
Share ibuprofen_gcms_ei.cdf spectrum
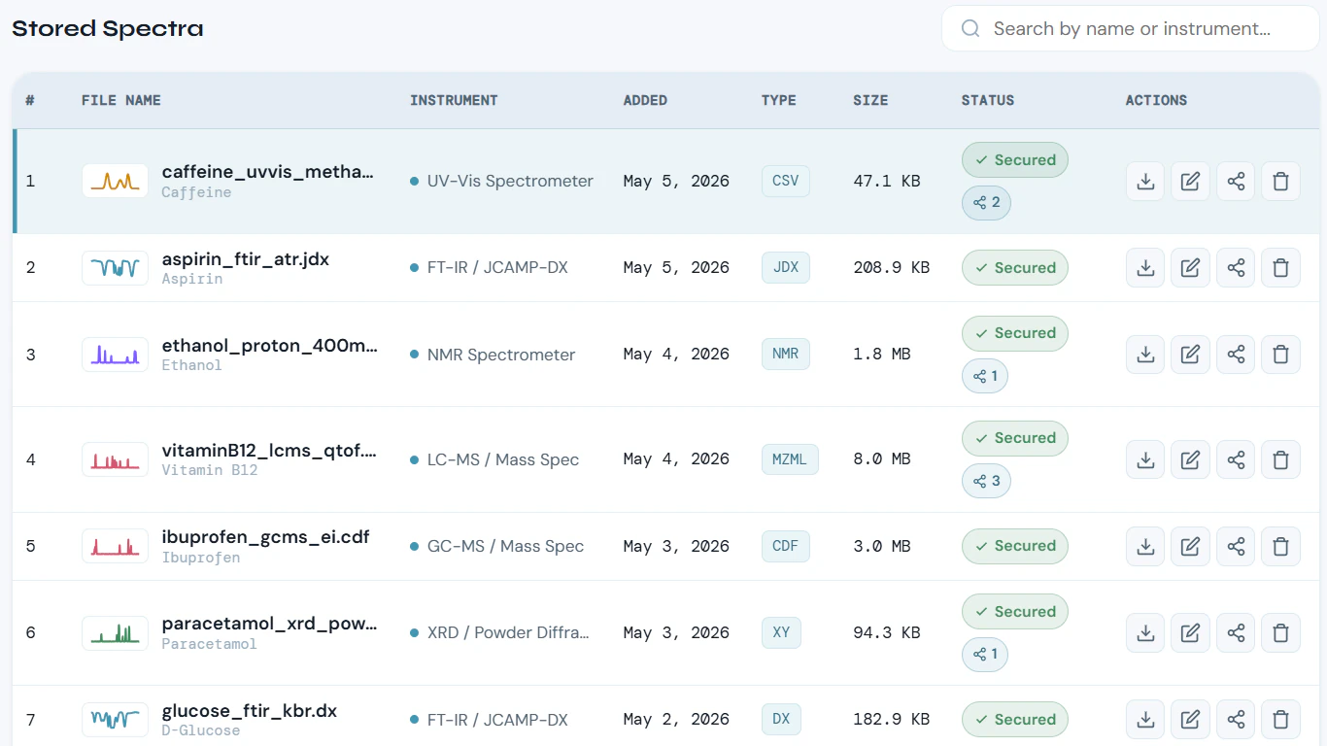point(1236,547)
